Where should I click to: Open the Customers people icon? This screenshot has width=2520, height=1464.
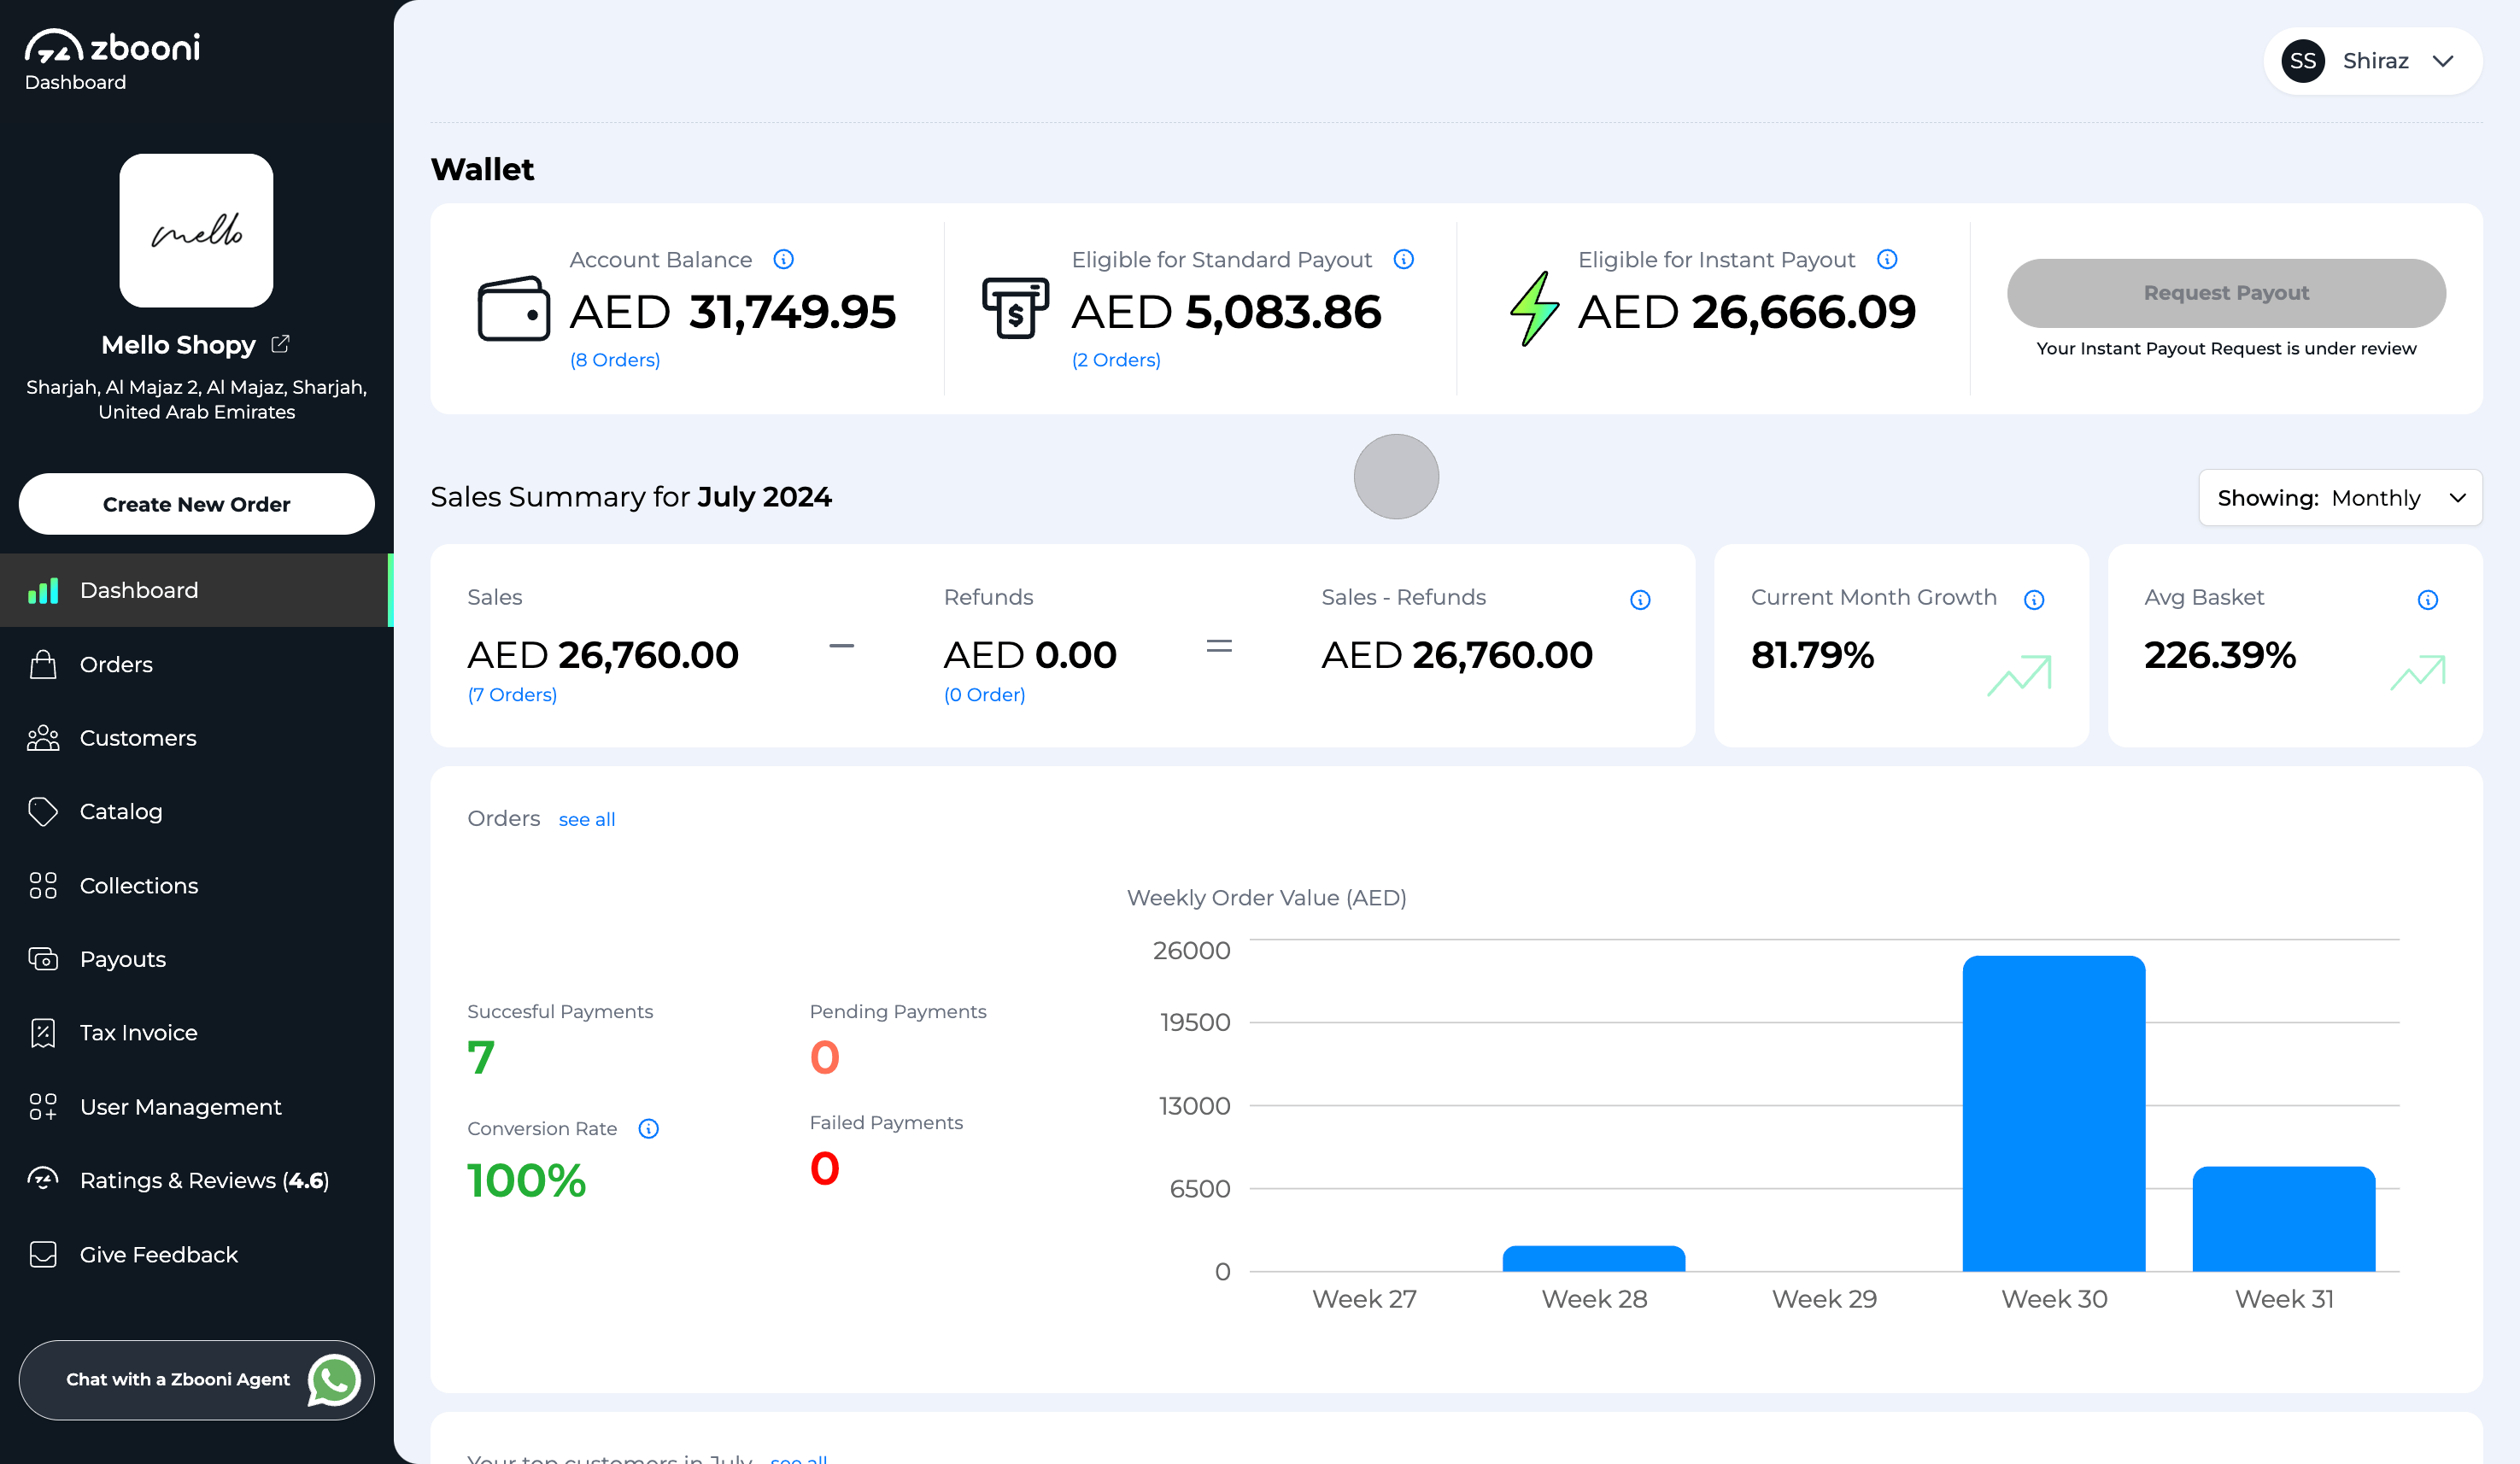43,738
